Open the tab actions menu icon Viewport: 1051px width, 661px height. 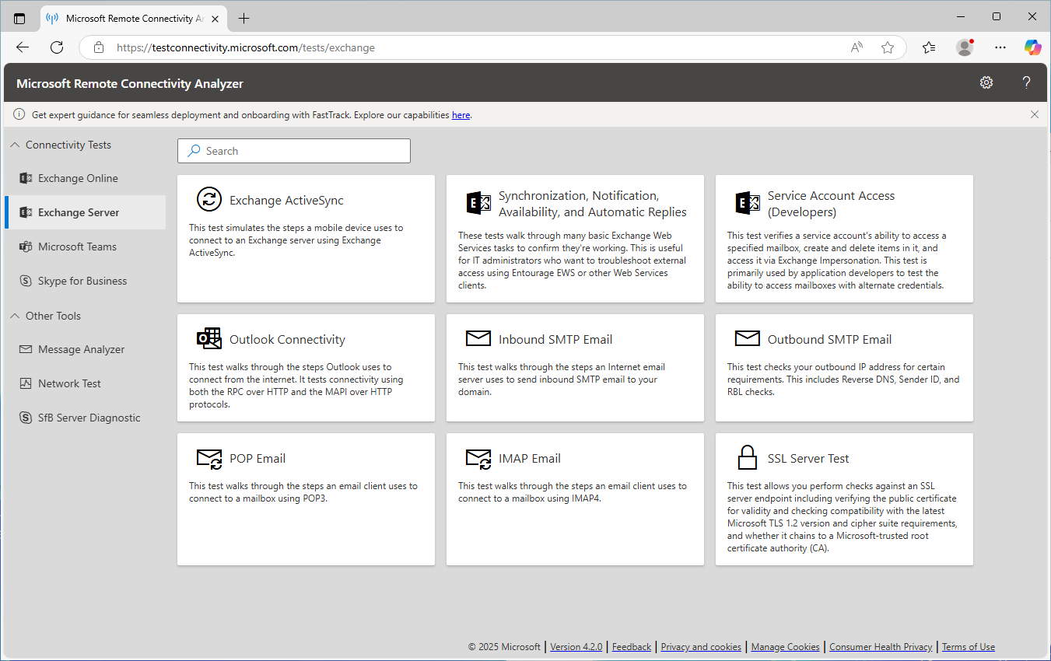pyautogui.click(x=19, y=18)
